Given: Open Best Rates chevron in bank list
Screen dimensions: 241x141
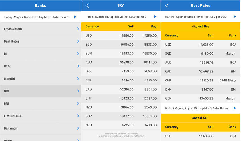Looking at the screenshot, I should pos(78,41).
